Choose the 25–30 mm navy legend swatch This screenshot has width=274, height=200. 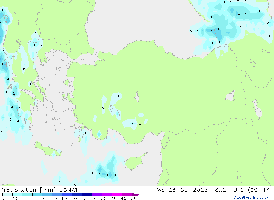[87, 195]
